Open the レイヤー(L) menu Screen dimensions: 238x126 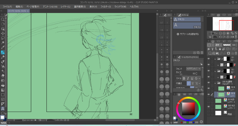click(x=65, y=7)
